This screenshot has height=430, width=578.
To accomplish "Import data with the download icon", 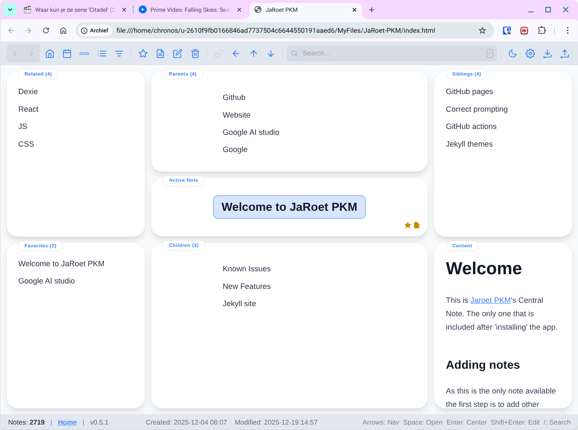I will [x=547, y=53].
